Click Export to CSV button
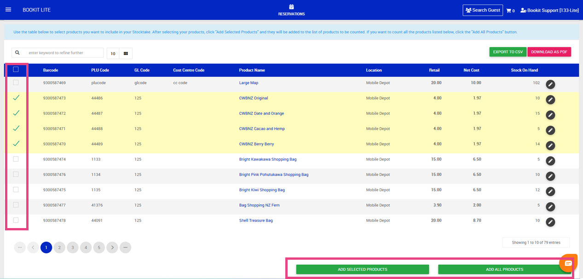 pos(508,52)
